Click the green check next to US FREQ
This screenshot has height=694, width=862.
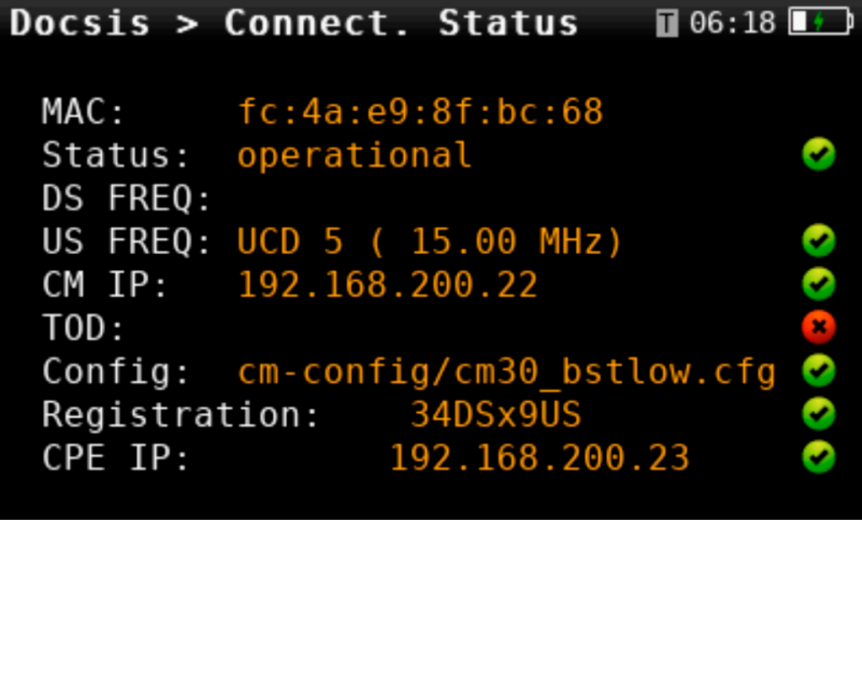[818, 241]
